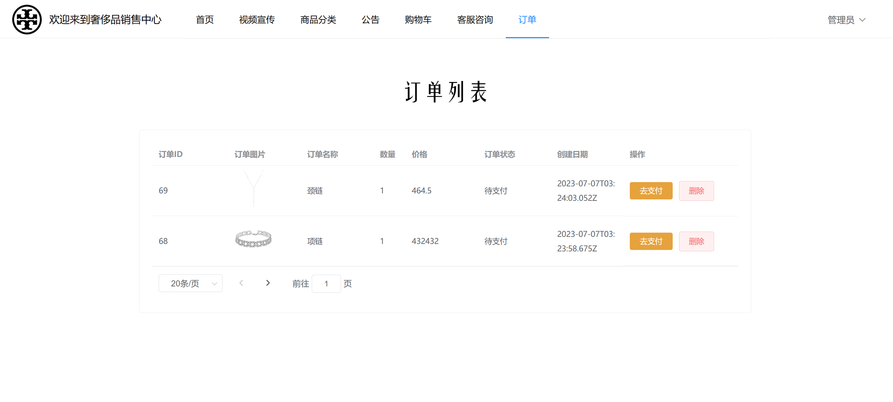The height and width of the screenshot is (402, 893).
Task: Click order ID cell 69
Action: click(163, 191)
